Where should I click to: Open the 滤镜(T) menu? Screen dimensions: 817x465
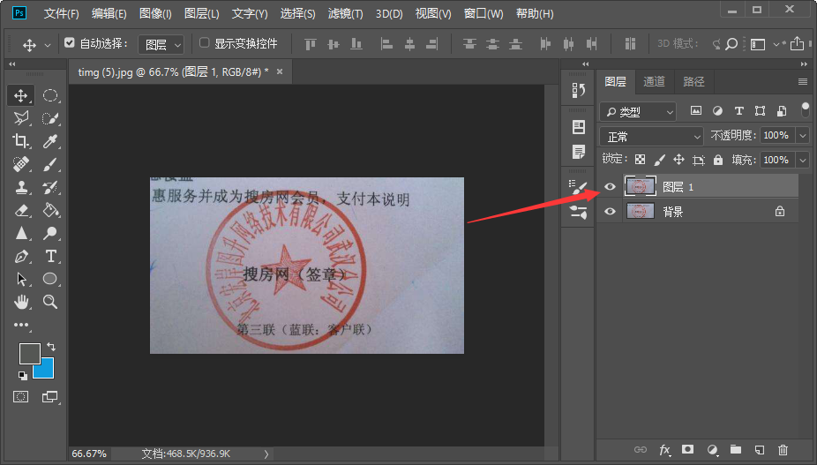(346, 13)
